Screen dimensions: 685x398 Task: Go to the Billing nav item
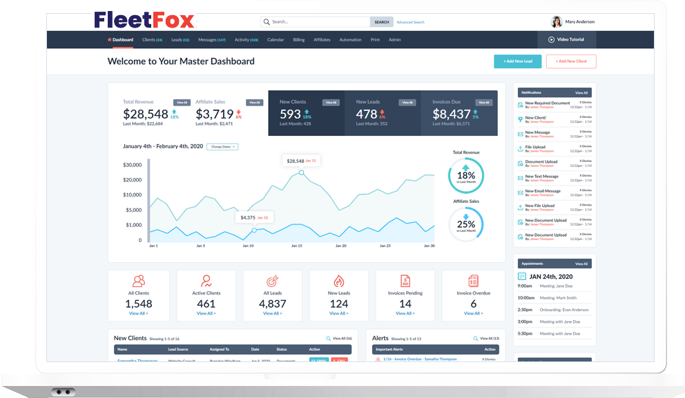[299, 40]
